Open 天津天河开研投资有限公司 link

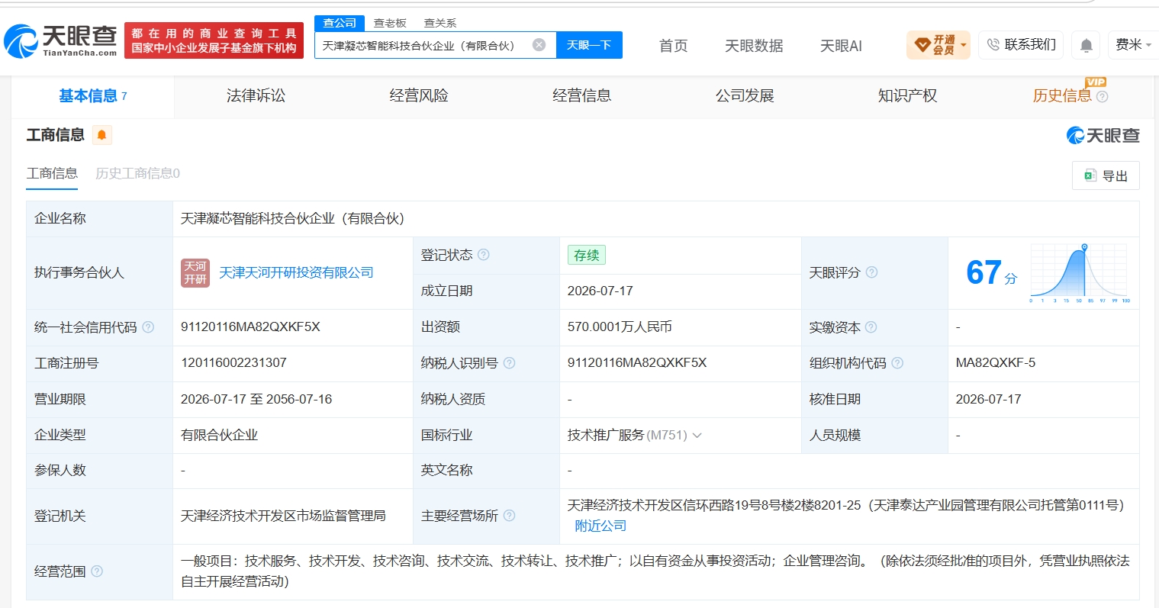(x=296, y=272)
